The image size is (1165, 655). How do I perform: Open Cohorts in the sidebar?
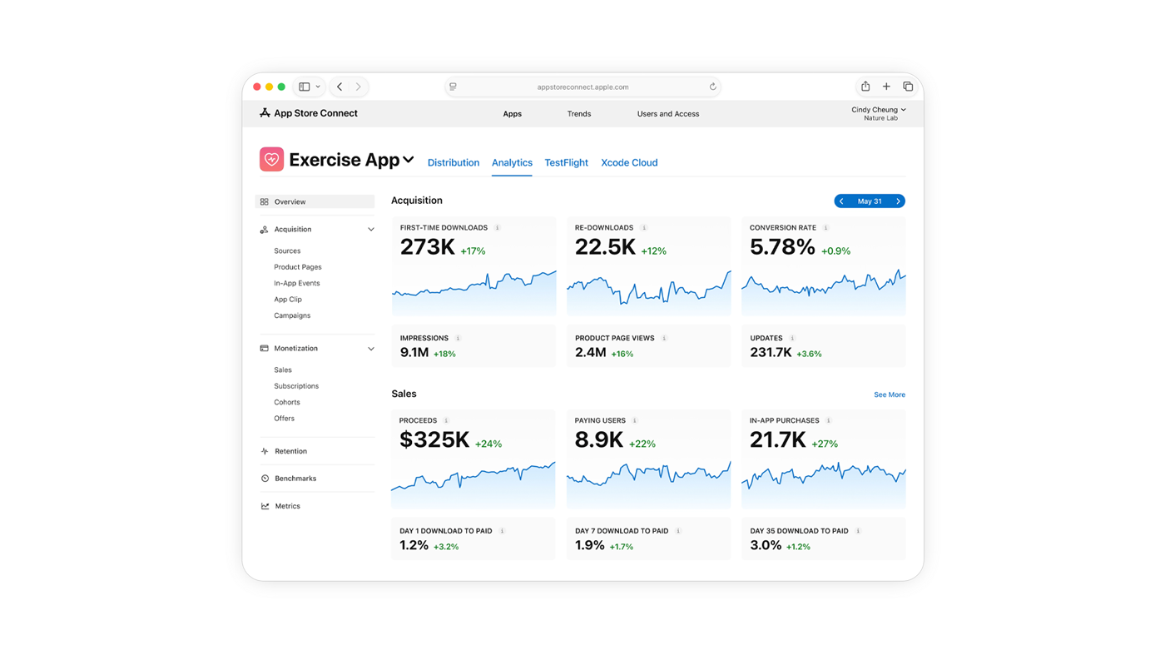pos(287,402)
